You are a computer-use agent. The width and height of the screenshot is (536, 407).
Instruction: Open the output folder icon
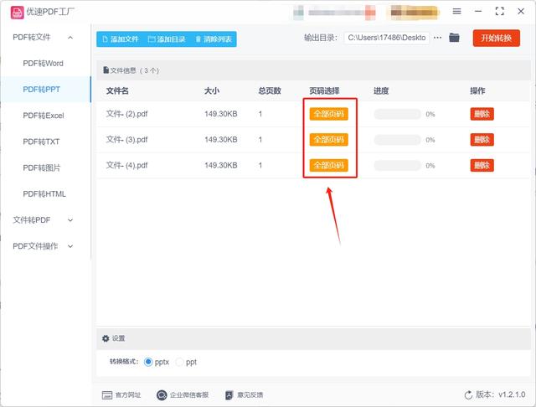point(454,37)
